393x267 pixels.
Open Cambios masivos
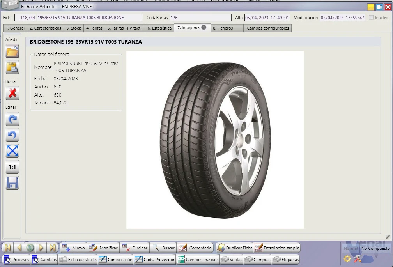click(198, 260)
